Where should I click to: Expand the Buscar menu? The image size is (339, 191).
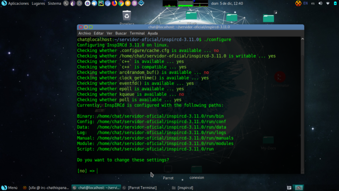pos(121,33)
